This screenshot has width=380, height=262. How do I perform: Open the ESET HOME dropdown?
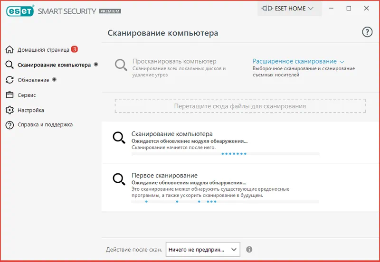pos(290,9)
